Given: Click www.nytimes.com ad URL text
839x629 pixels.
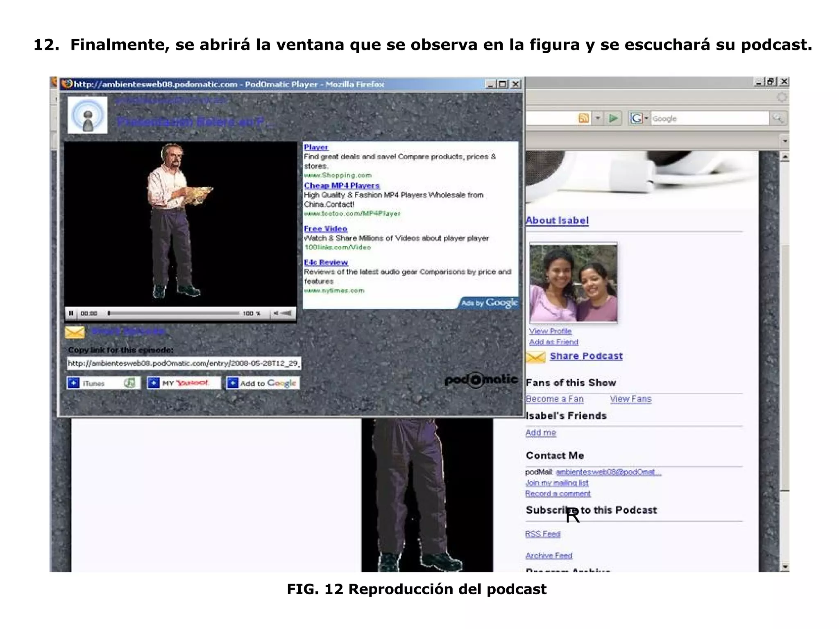Looking at the screenshot, I should coord(334,290).
